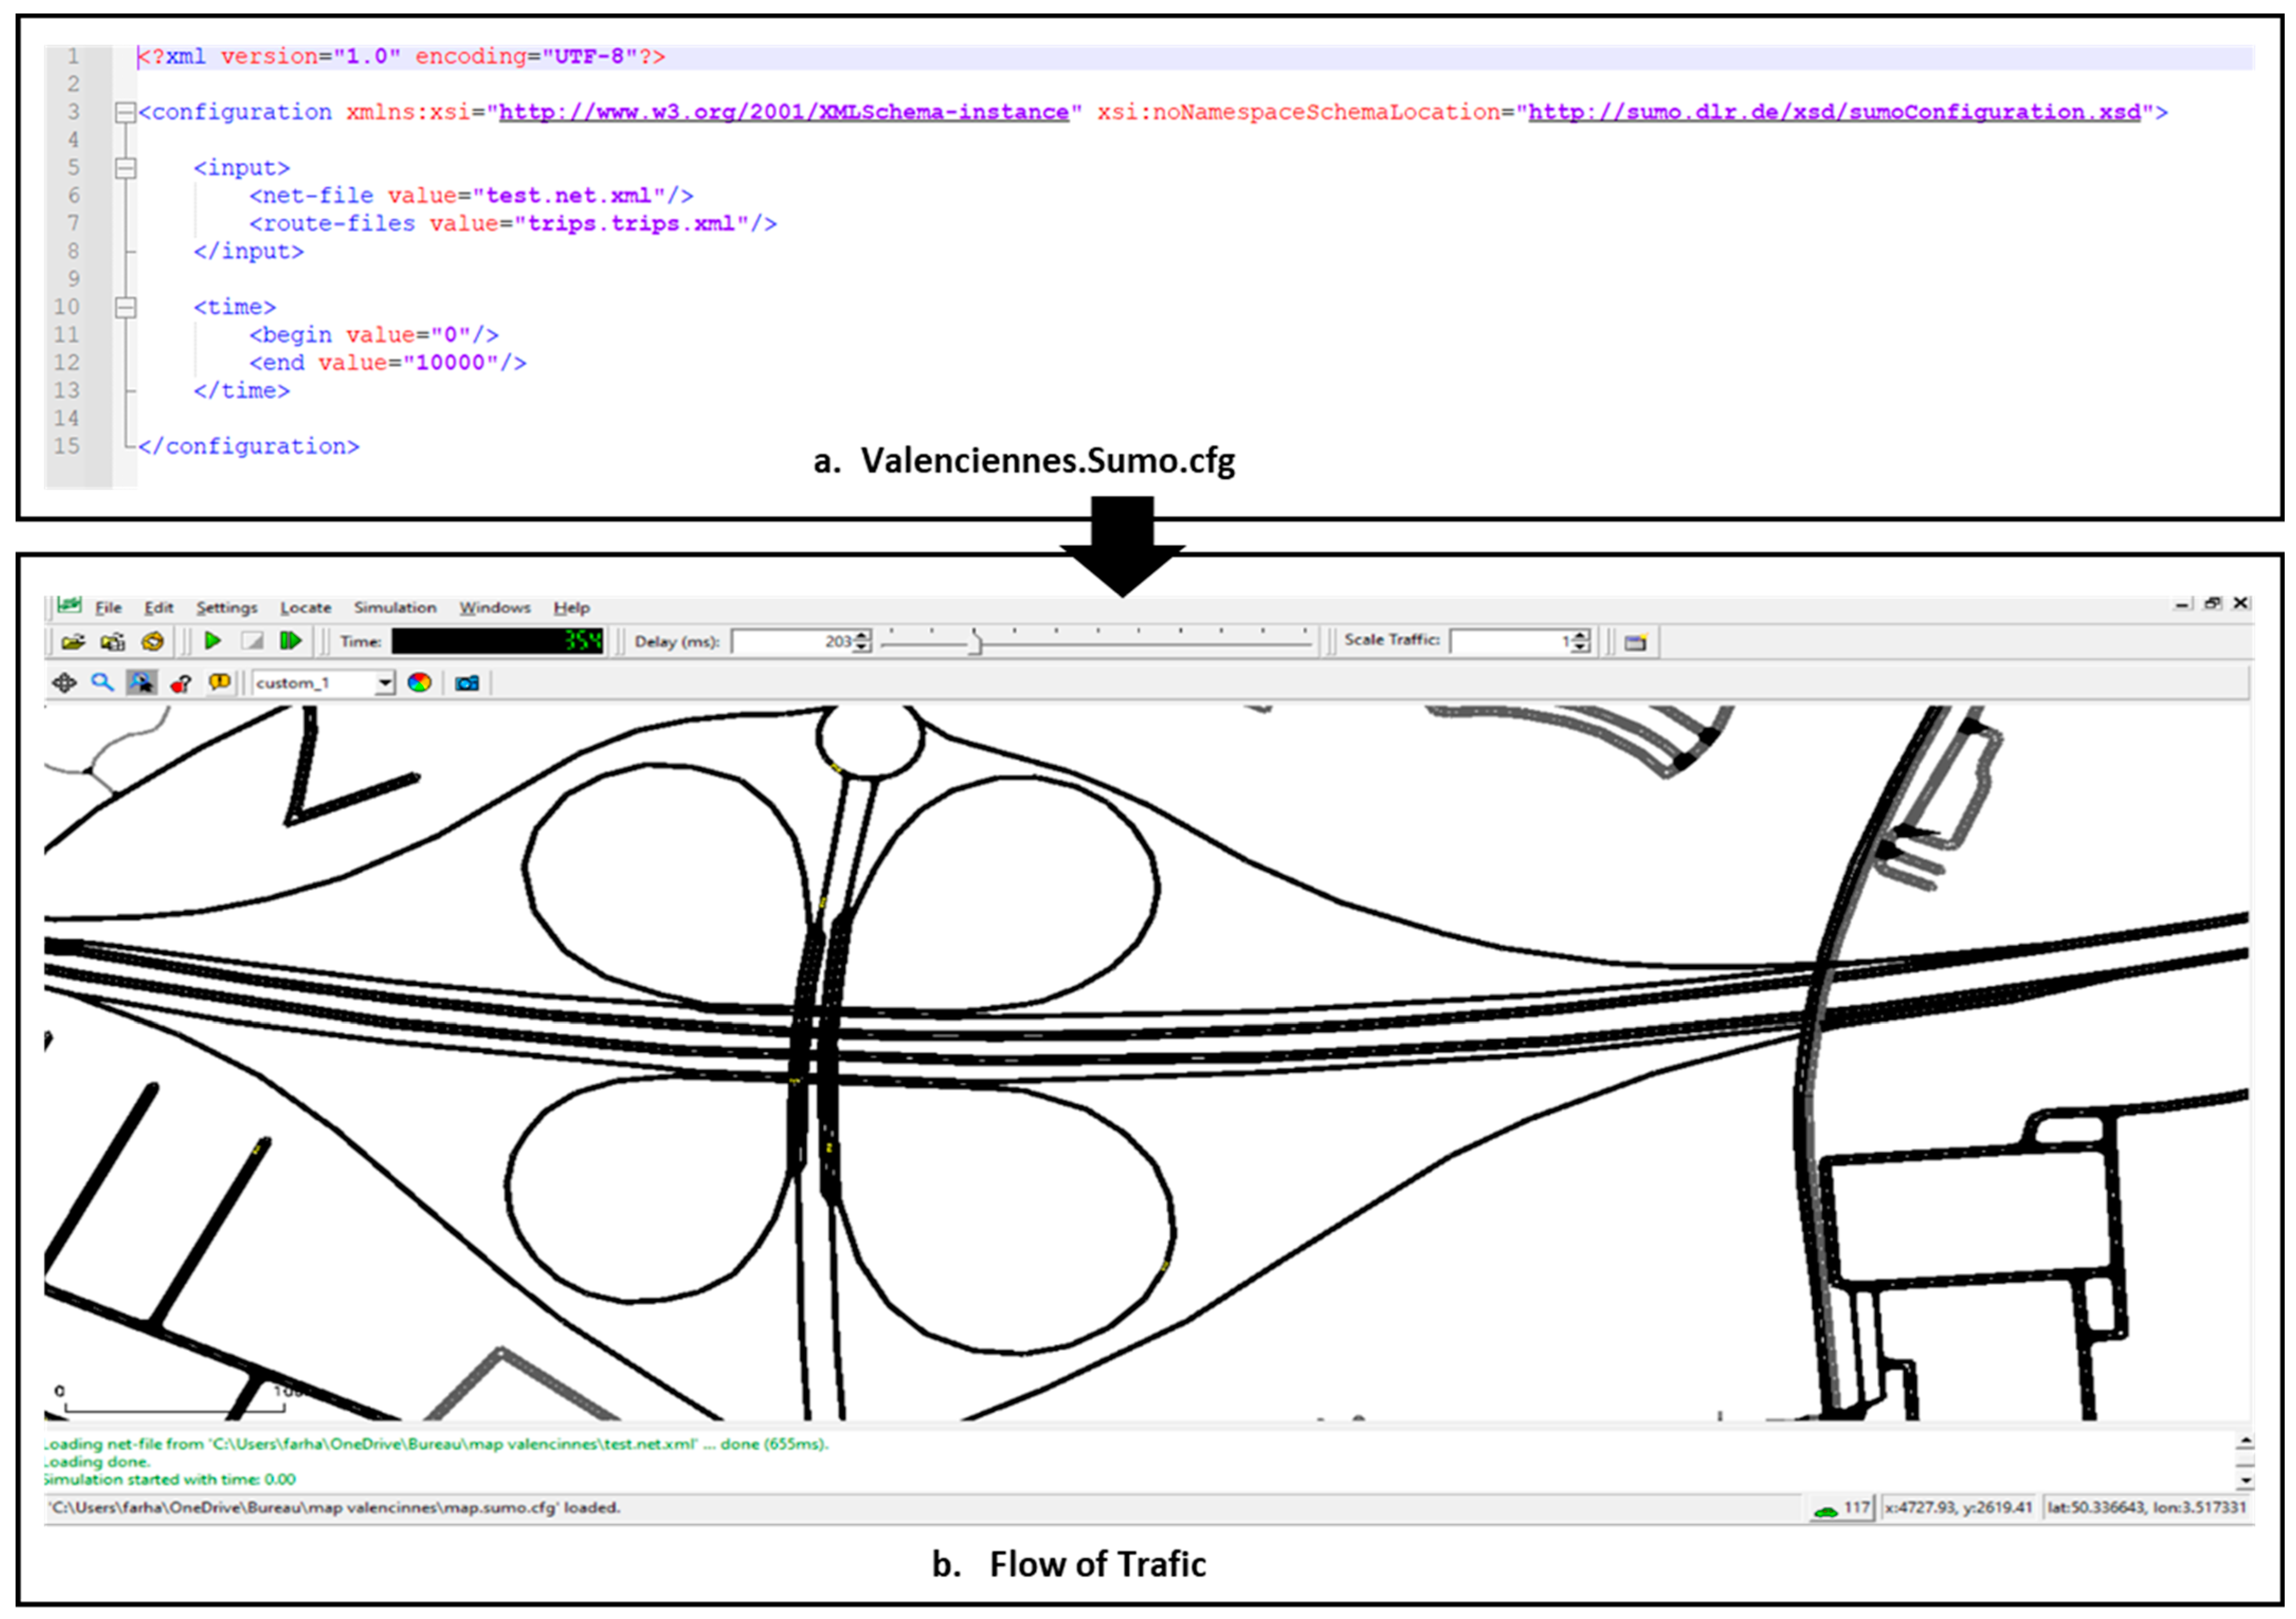Click the single step simulation icon
This screenshot has width=2296, height=1619.
tap(290, 641)
